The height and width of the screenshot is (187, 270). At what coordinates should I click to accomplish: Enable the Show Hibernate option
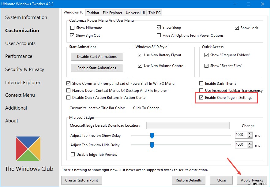click(x=72, y=28)
